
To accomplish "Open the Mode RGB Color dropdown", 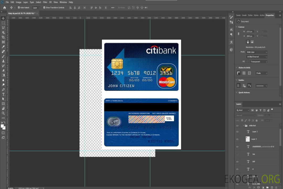I will pos(257,52).
